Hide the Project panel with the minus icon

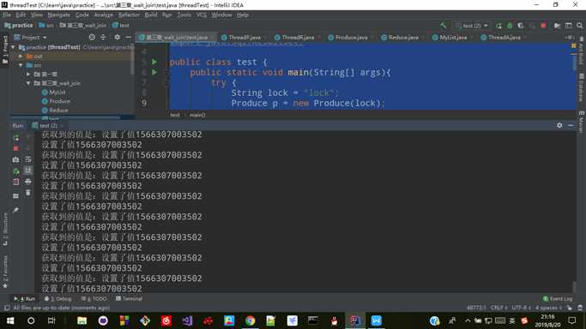point(128,38)
